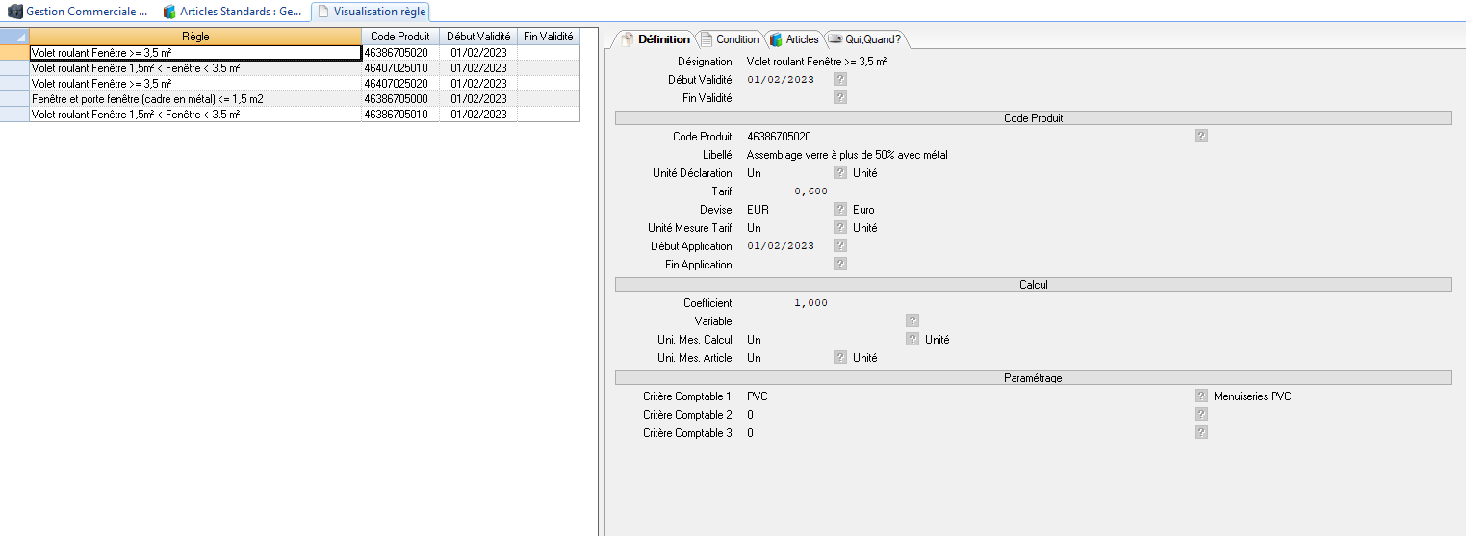
Task: Click the lookup icon for Uni. Mes. Article
Action: (x=840, y=358)
